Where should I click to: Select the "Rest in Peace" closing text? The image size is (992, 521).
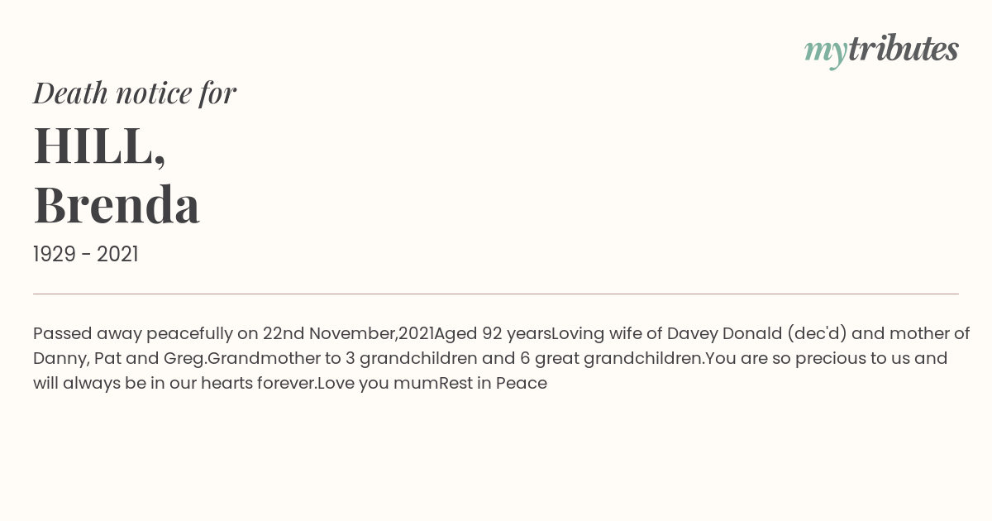tap(493, 383)
